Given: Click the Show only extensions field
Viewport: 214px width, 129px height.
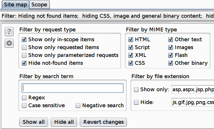Looking at the screenshot, I should point(192,89).
